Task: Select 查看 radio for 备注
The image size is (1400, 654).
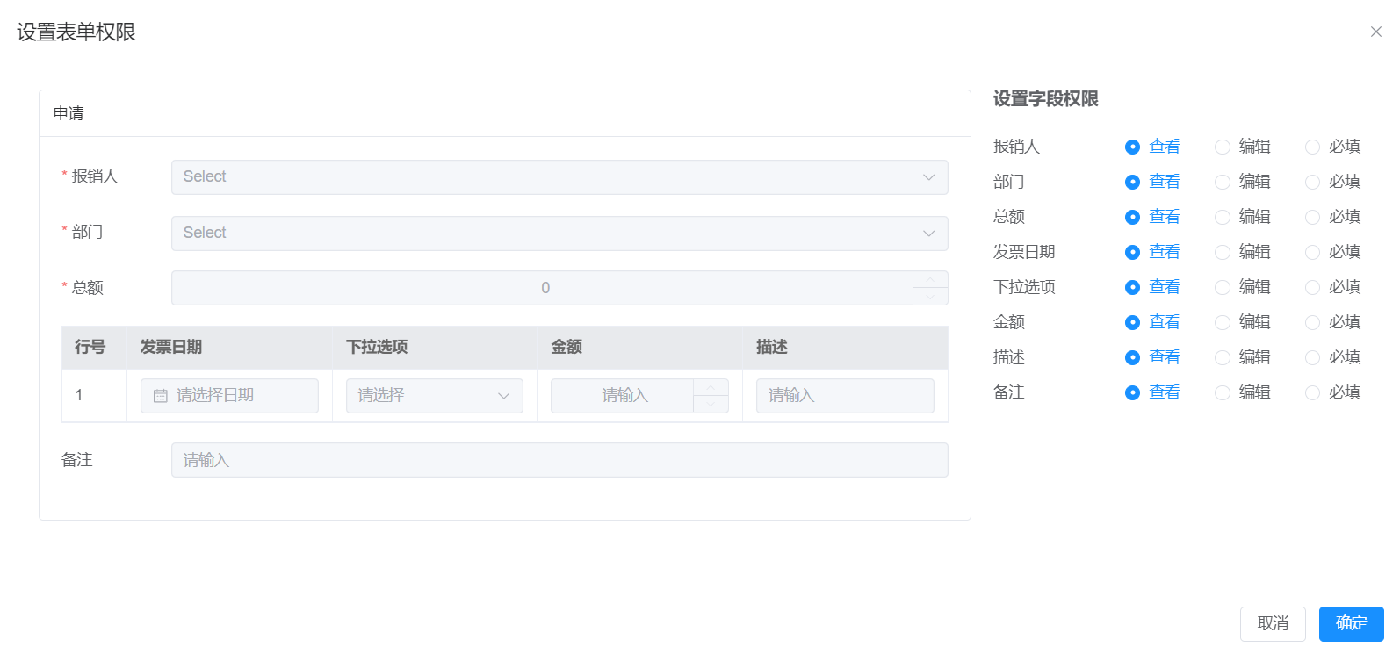Action: pyautogui.click(x=1132, y=392)
